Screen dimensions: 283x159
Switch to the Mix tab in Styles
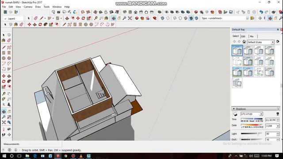click(x=252, y=36)
